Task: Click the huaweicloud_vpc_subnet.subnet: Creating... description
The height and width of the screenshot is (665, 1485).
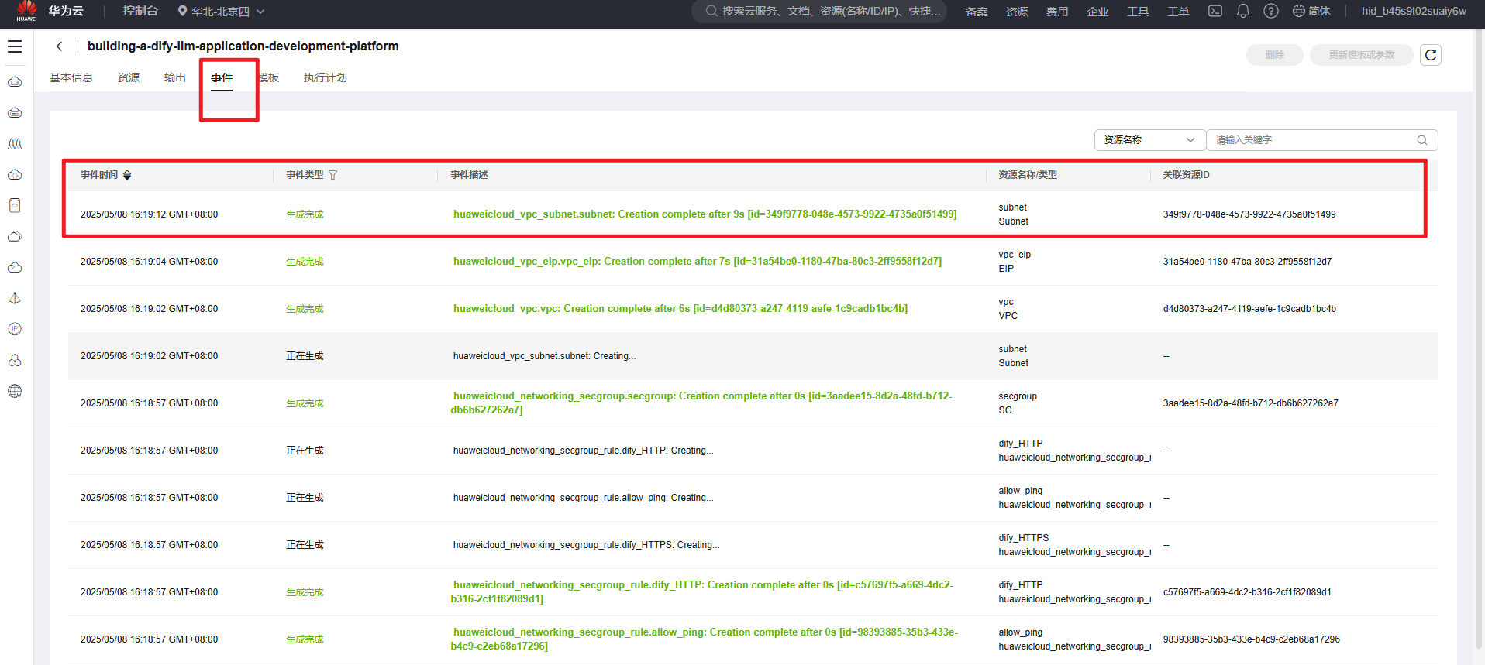Action: click(544, 356)
